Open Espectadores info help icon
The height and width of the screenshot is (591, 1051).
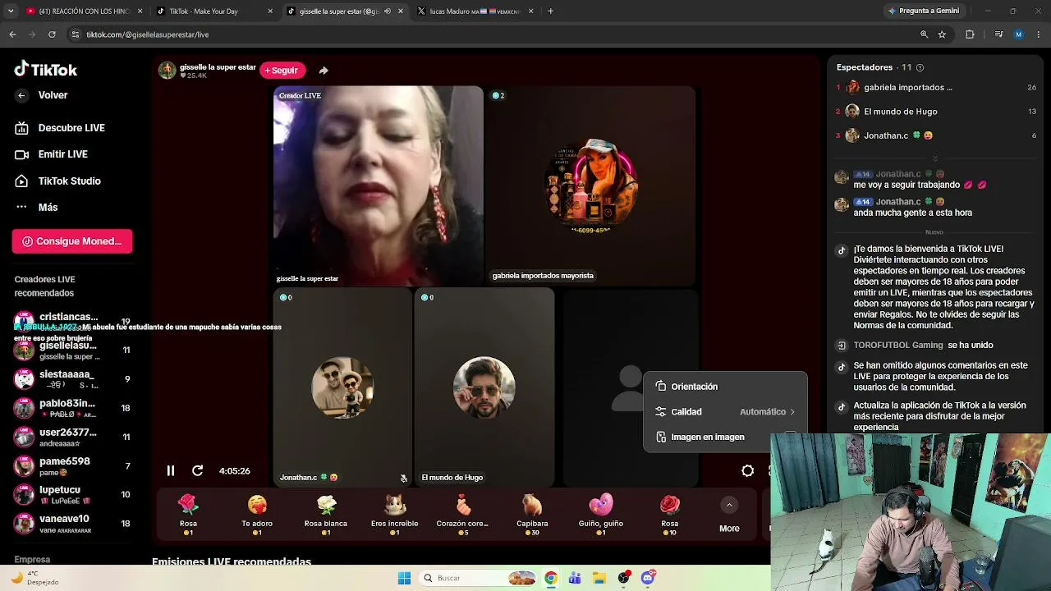tap(920, 67)
